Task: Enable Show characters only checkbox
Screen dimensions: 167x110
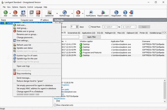Action: tap(55, 105)
